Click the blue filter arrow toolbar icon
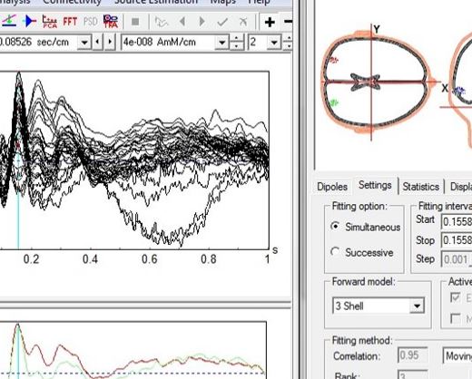The image size is (472, 379). 30,21
